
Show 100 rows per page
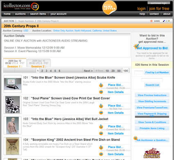126,71
